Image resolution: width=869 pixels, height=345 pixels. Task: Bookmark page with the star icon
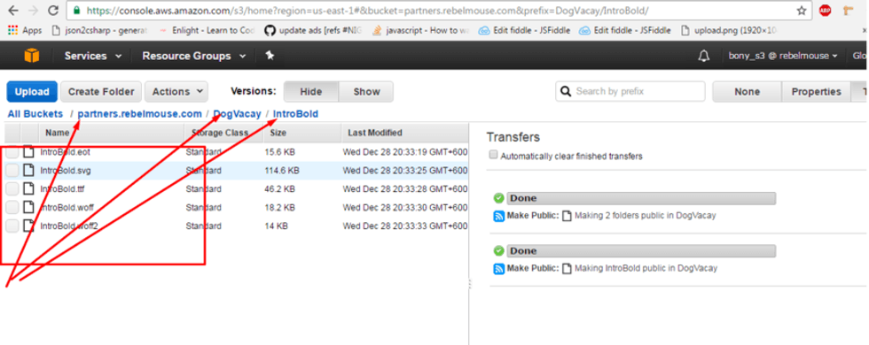(802, 11)
